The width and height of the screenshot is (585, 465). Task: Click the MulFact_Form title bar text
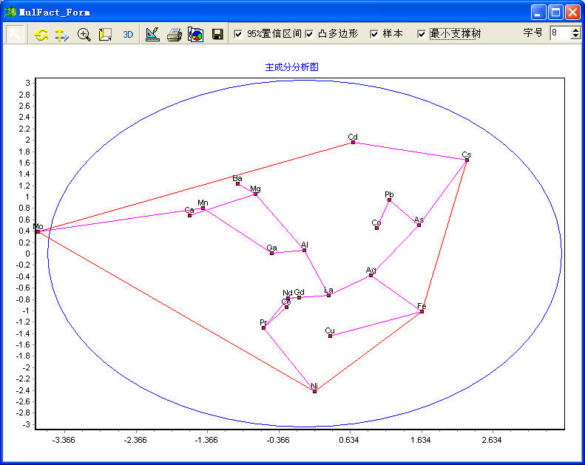(55, 13)
